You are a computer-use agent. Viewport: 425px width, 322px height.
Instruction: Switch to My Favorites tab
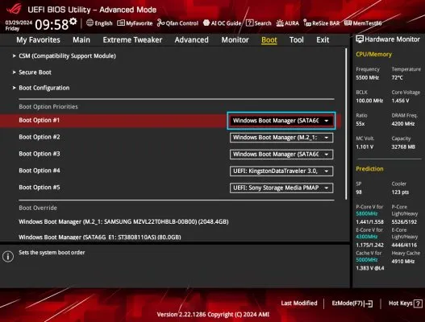(x=38, y=40)
